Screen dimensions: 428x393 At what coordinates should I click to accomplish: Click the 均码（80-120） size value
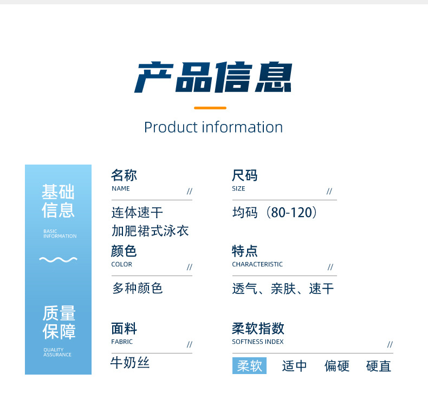[x=275, y=212]
